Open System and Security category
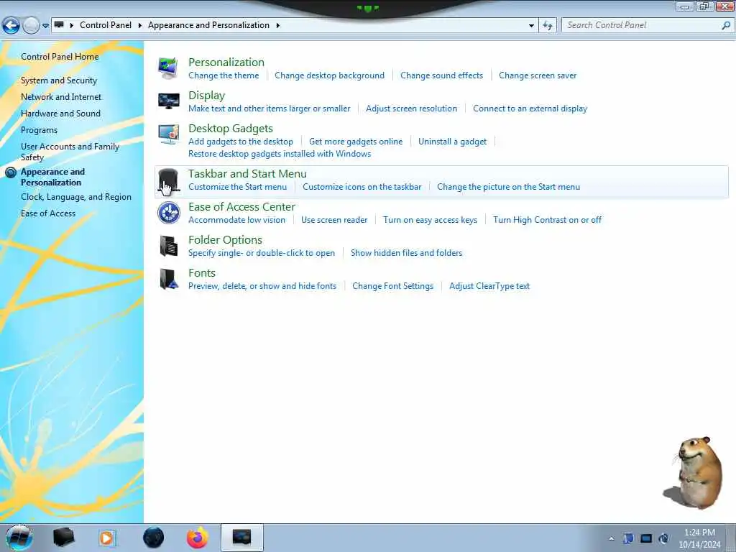The width and height of the screenshot is (736, 552). tap(59, 80)
